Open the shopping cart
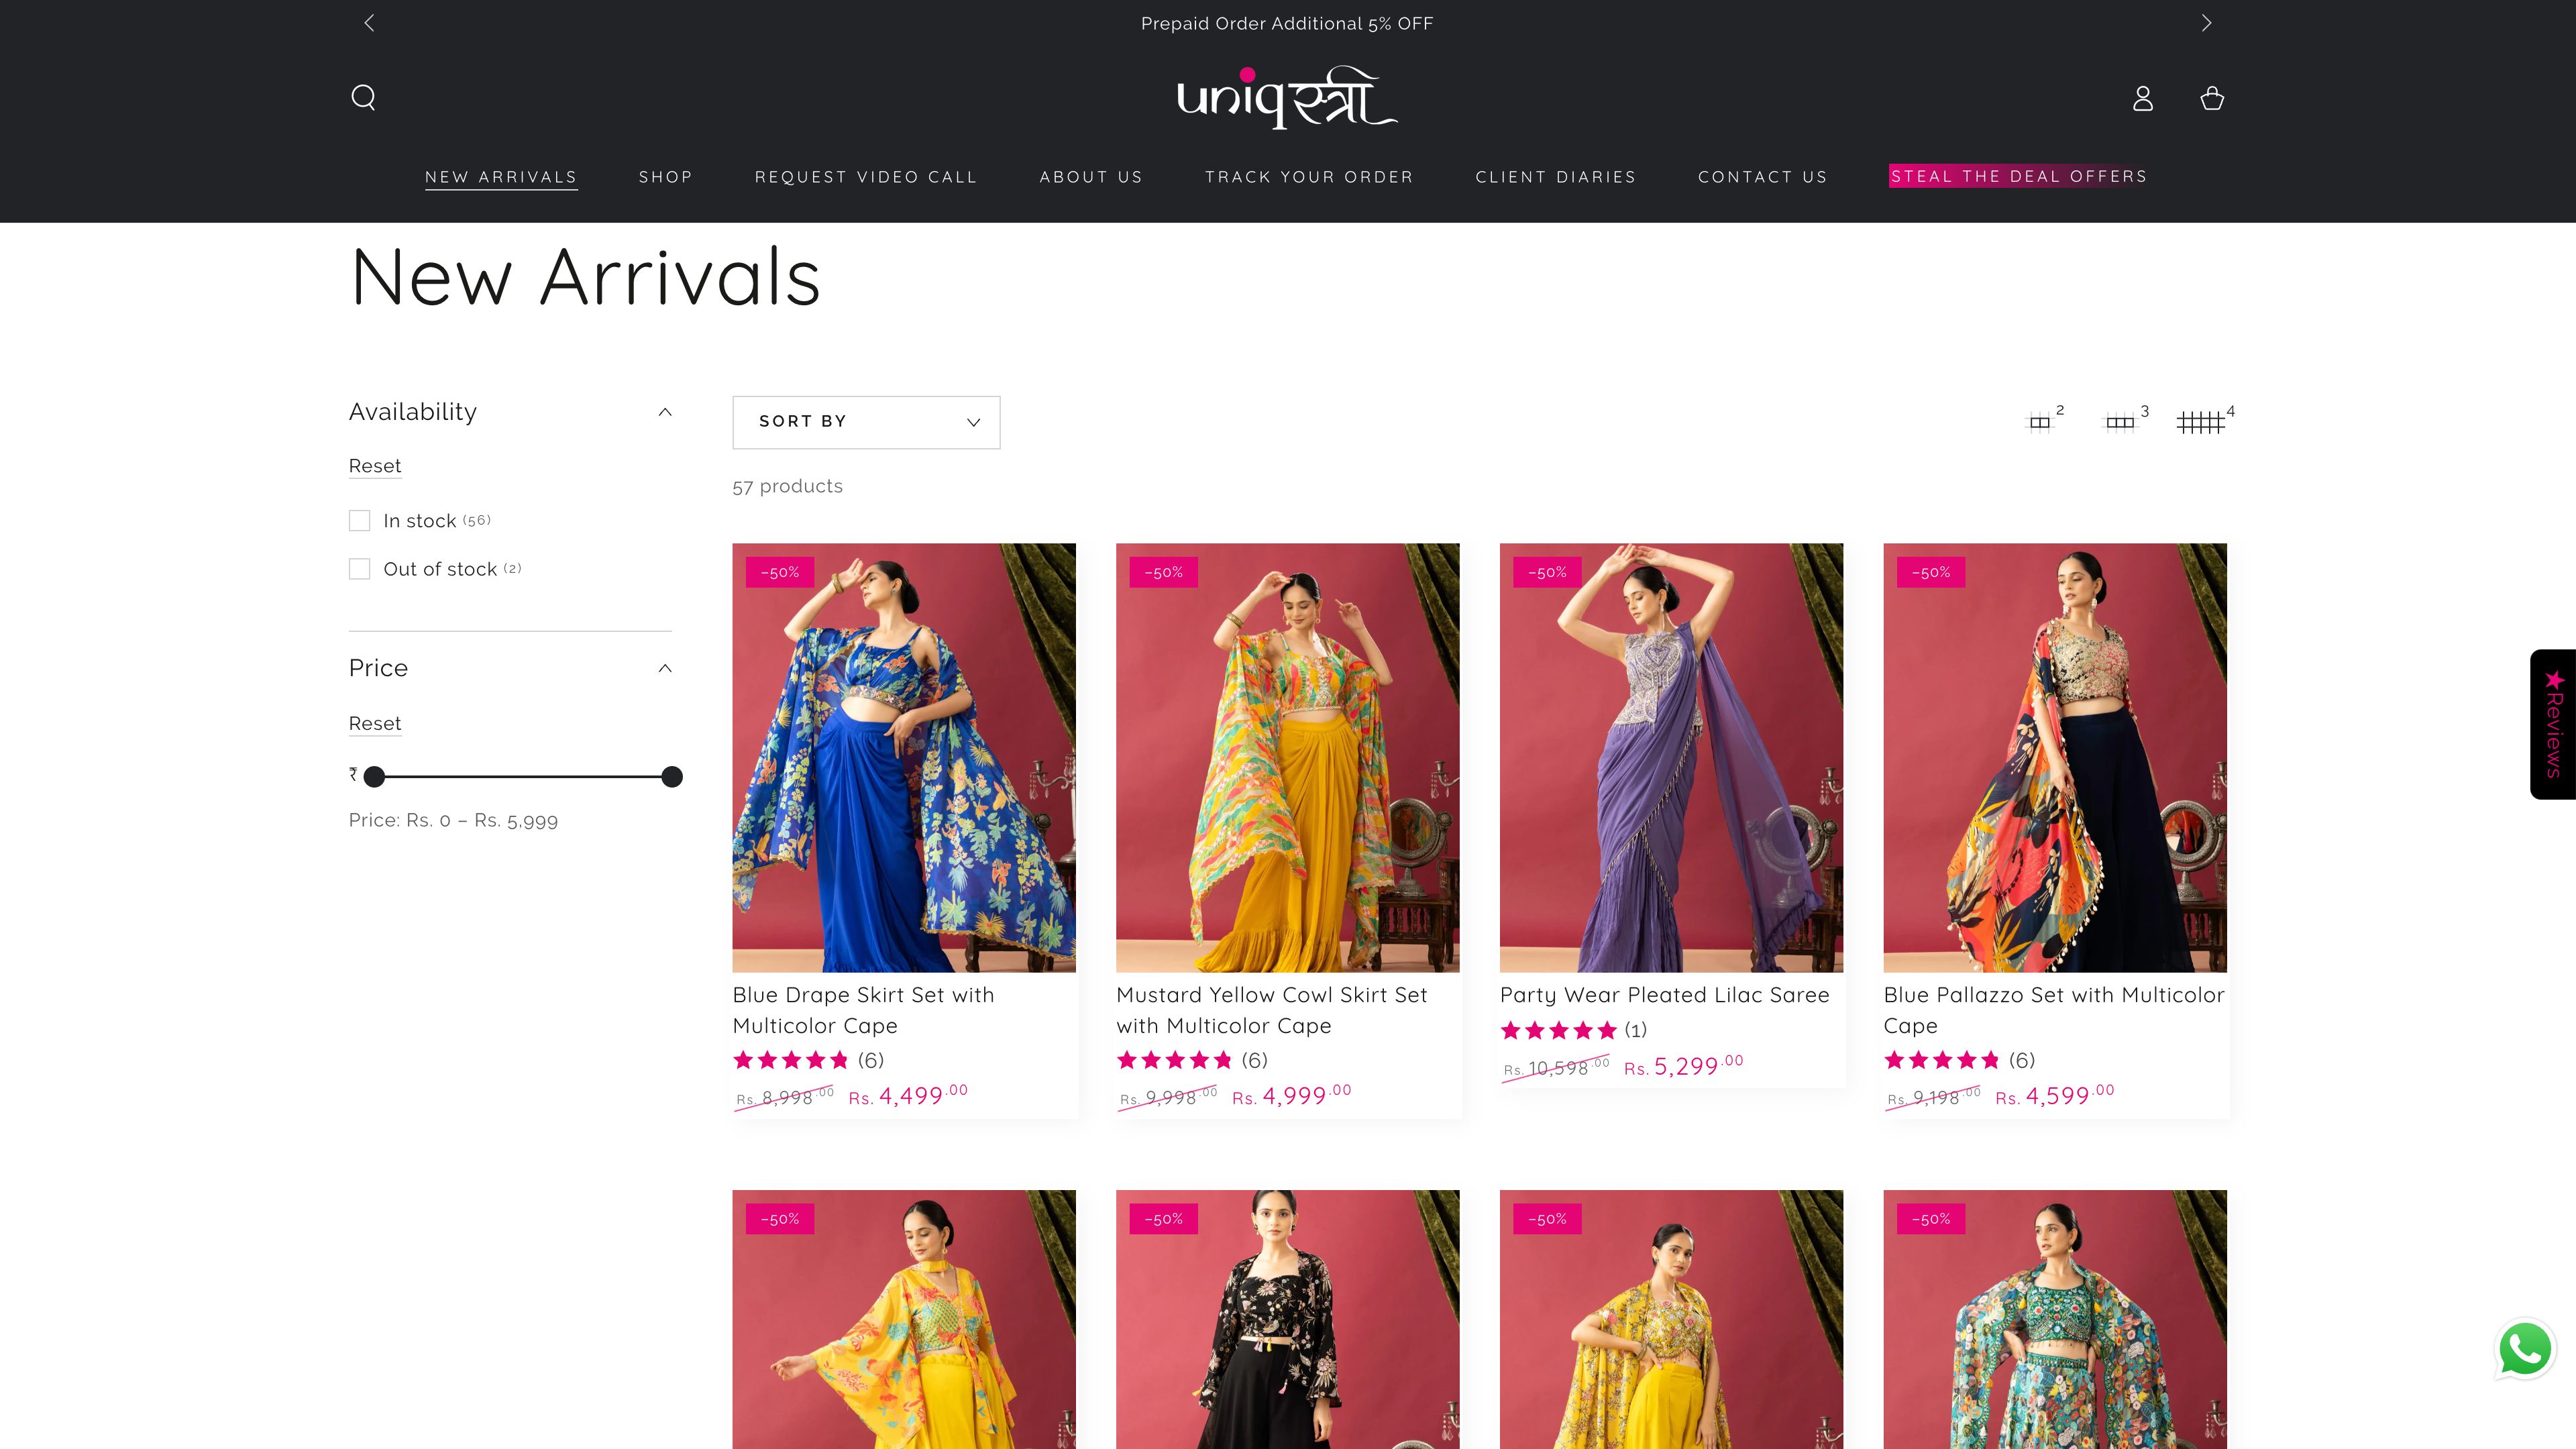Image resolution: width=2576 pixels, height=1449 pixels. point(2212,97)
